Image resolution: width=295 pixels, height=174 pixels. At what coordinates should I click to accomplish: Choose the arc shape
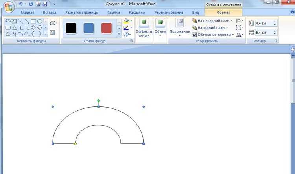coord(21,34)
